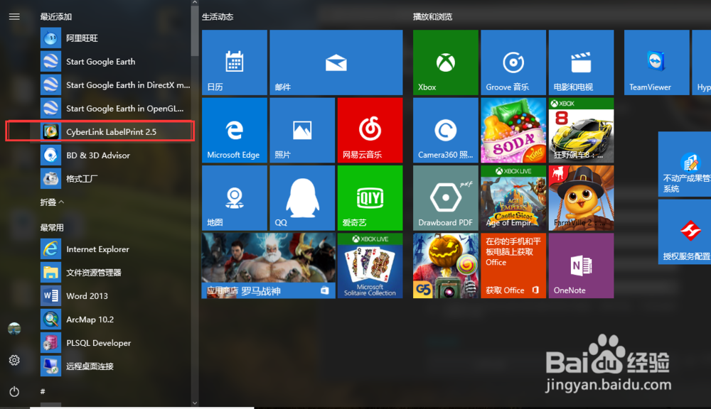Select the # alphabet section header
This screenshot has width=711, height=409.
point(43,391)
